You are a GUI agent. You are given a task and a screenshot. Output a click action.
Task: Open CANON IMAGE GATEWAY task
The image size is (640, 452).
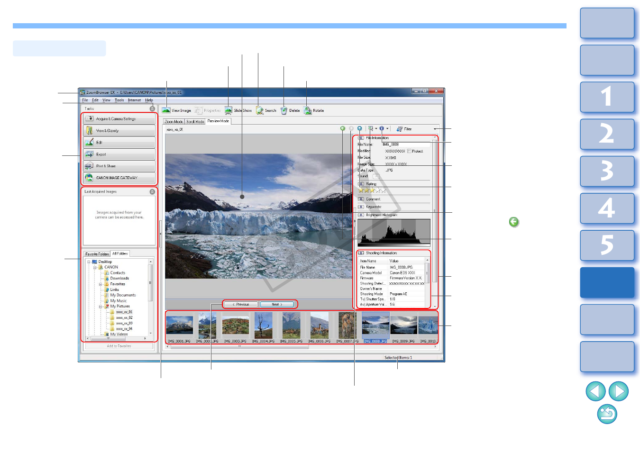[119, 178]
